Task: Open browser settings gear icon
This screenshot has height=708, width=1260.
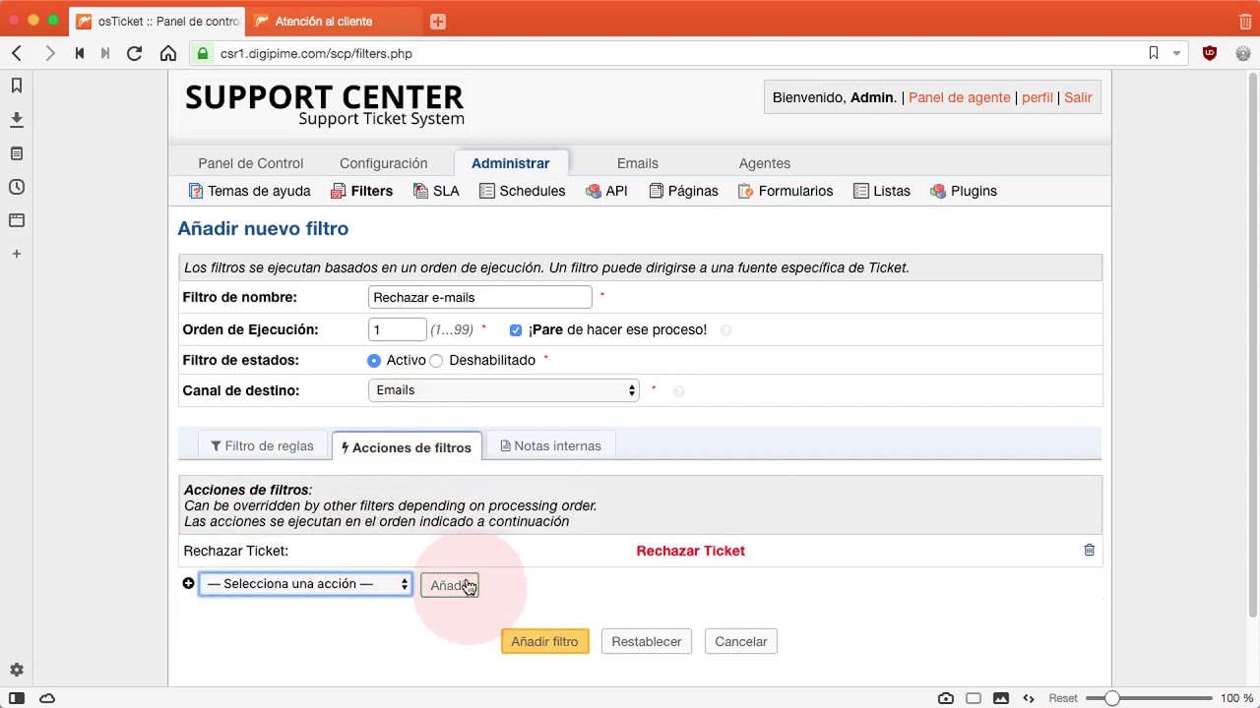Action: 17,670
